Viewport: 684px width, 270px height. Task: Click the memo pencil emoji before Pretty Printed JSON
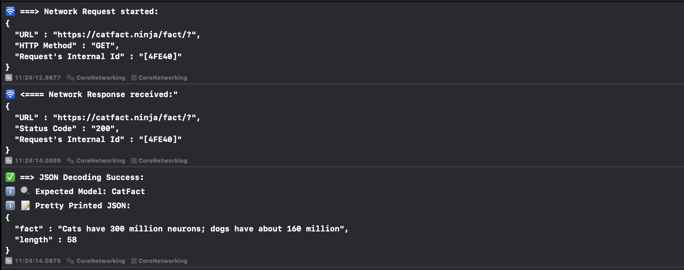tap(25, 206)
